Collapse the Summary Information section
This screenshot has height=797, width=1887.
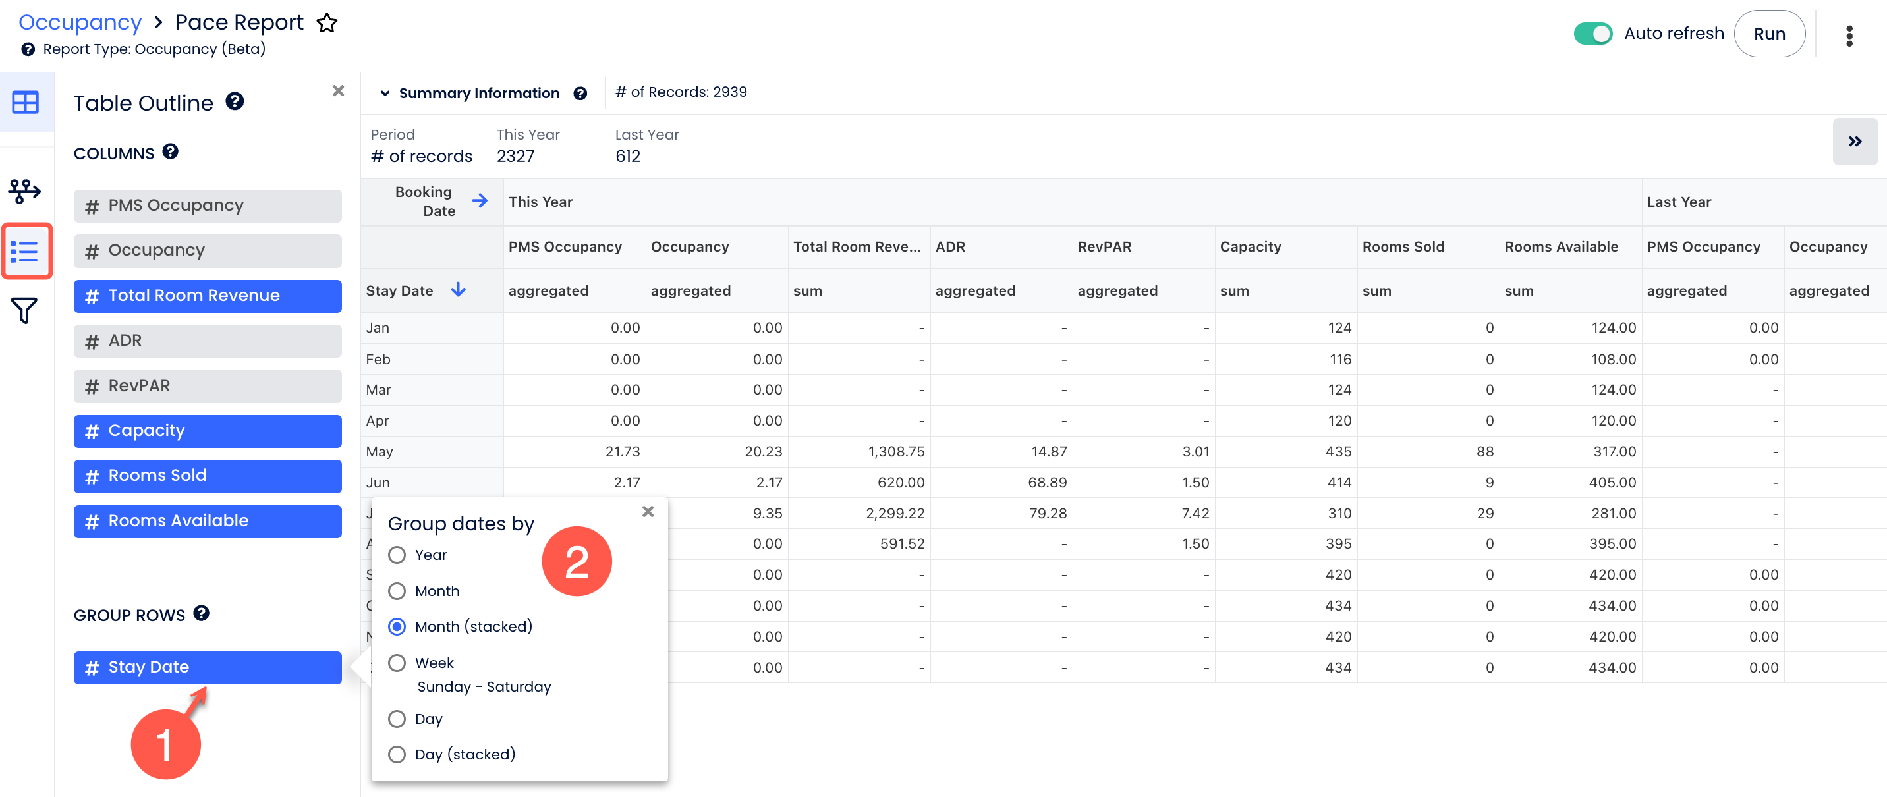click(385, 93)
